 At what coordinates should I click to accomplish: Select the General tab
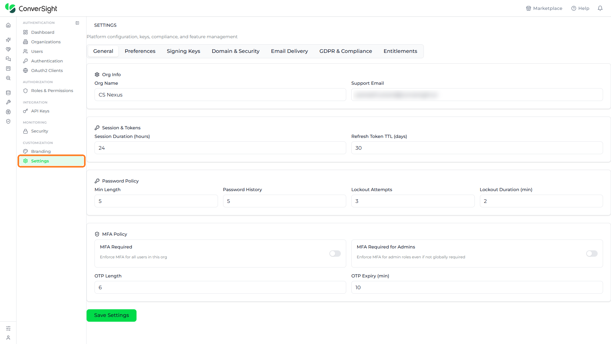[x=103, y=51]
